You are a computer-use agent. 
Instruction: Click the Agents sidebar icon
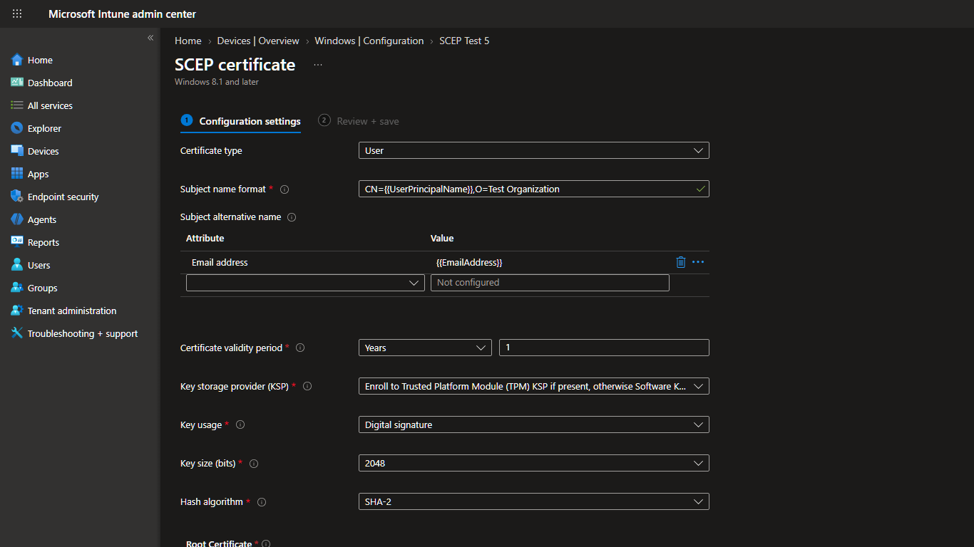17,219
